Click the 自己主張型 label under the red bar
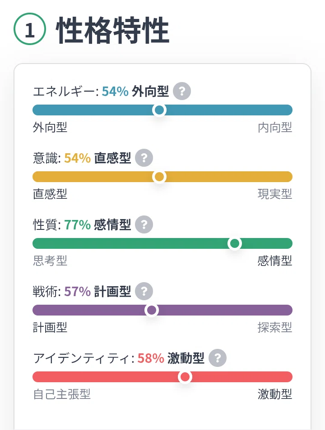The image size is (325, 430). [x=62, y=394]
